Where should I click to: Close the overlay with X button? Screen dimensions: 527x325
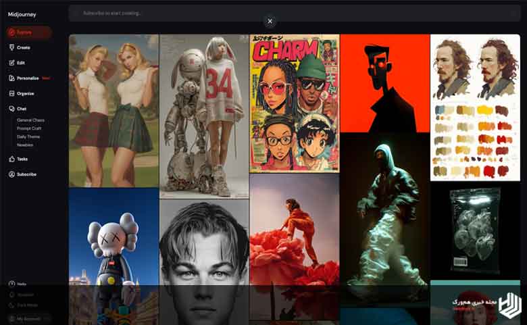click(x=270, y=22)
